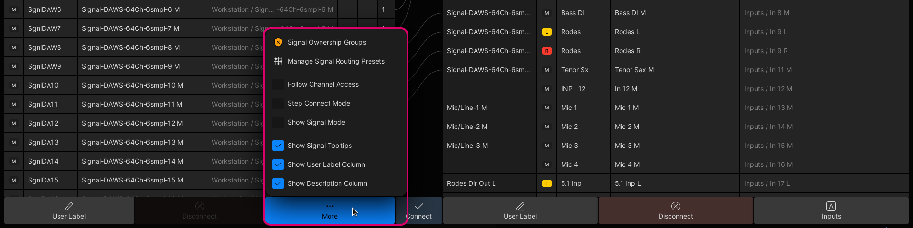Click the yellow L badge beside 5.1 Inp

point(547,183)
